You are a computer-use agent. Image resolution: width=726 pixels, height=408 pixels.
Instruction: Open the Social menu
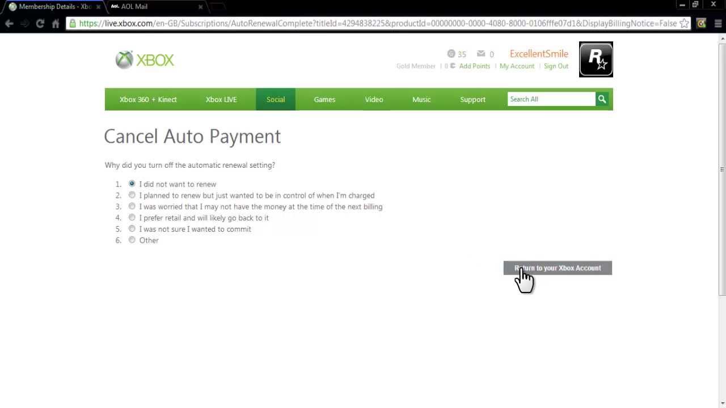point(276,99)
